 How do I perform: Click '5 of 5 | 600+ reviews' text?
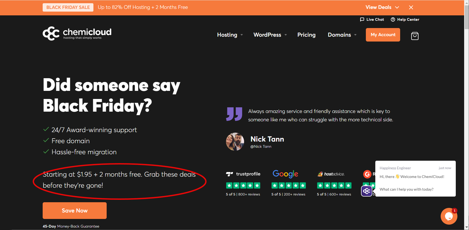coord(334,194)
